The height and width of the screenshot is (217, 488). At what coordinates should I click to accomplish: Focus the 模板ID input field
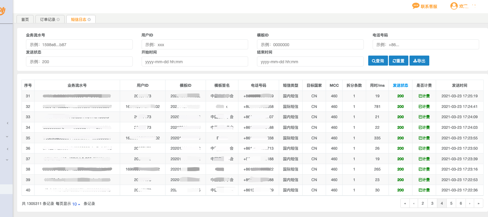click(310, 44)
